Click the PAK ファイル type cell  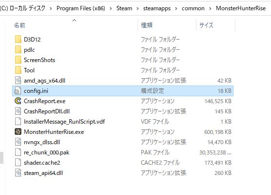click(x=155, y=152)
